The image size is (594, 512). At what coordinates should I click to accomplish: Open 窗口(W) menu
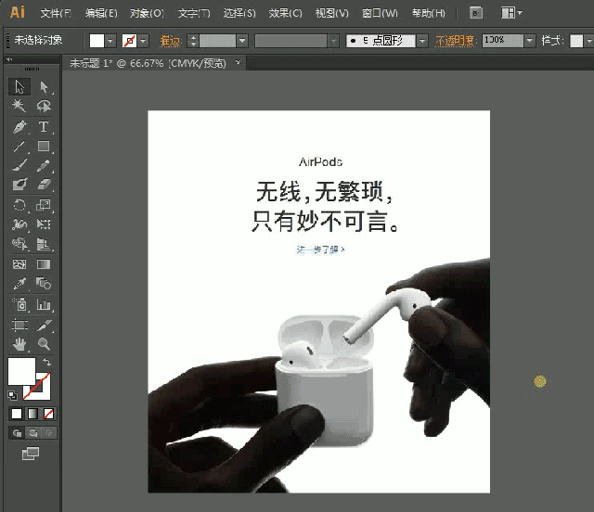(x=380, y=13)
